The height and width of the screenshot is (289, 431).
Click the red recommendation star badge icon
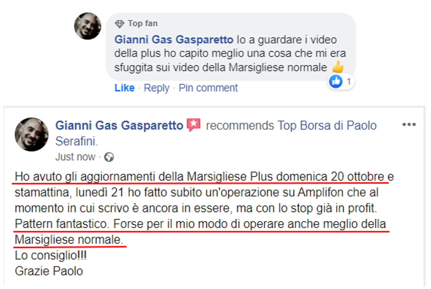[x=194, y=125]
